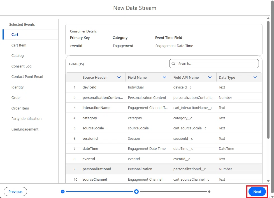Select the userEngagement event in sidebar
274x198 pixels.
click(x=25, y=129)
